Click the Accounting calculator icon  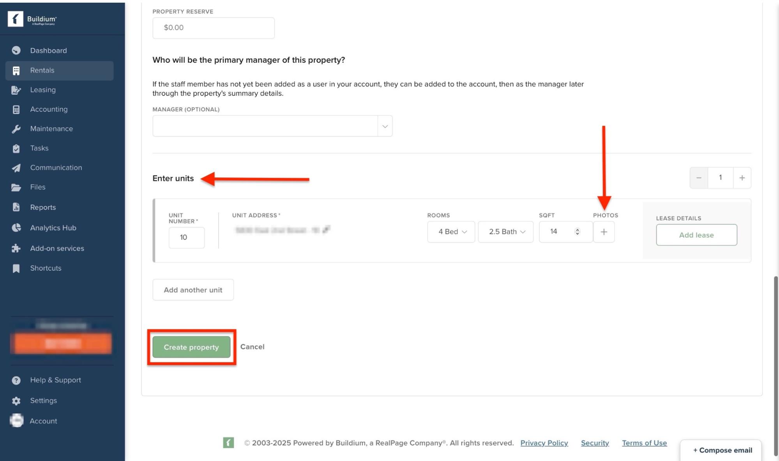tap(16, 109)
